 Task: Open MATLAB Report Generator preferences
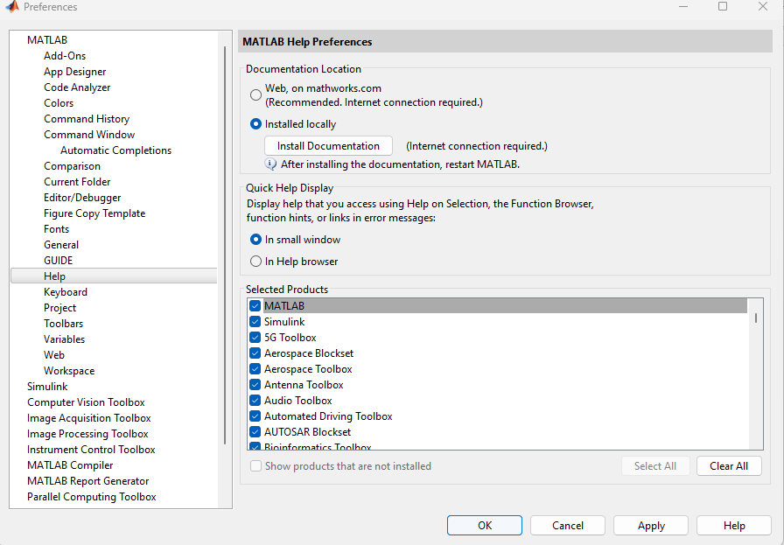88,481
